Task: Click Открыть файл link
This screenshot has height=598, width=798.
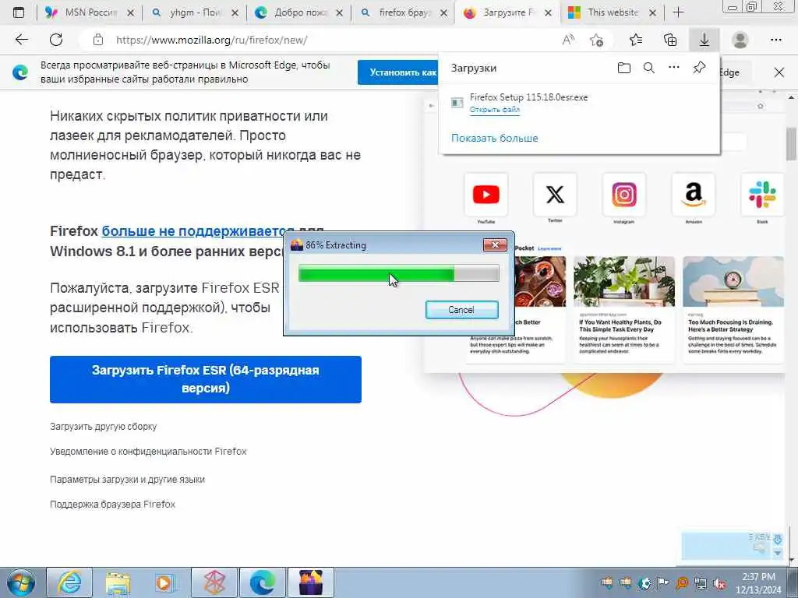Action: coord(495,110)
